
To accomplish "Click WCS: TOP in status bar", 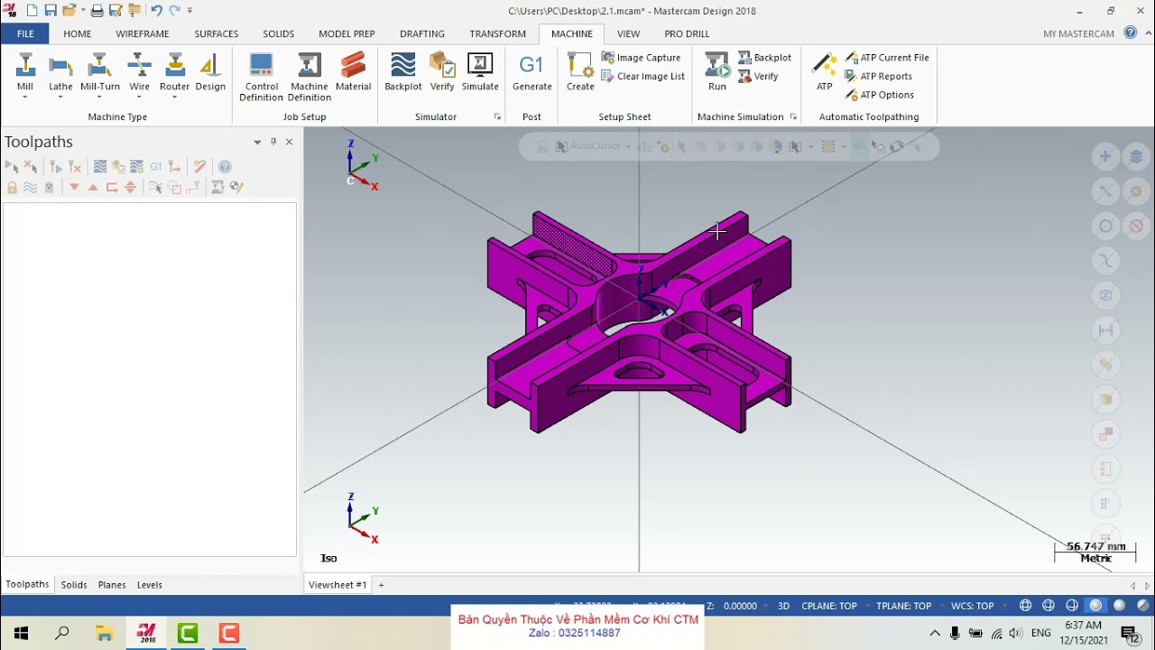I will [x=973, y=606].
